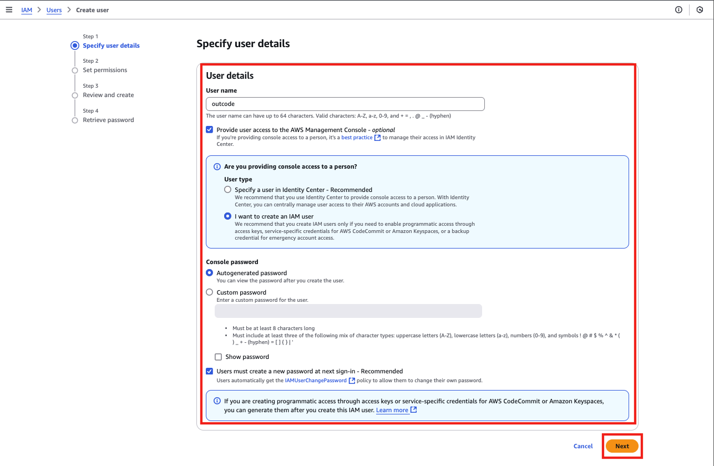Open the hamburger navigation menu
Screen dimensions: 714x466
pyautogui.click(x=9, y=10)
